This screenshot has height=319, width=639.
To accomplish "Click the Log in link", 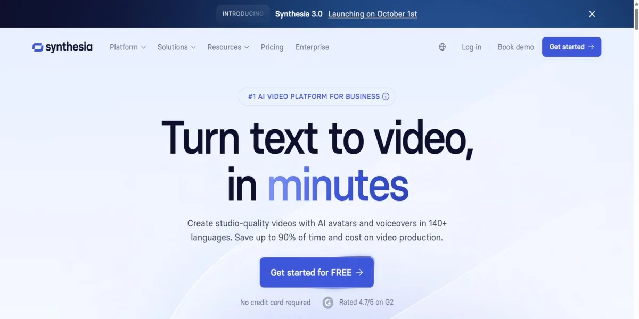I will [471, 47].
